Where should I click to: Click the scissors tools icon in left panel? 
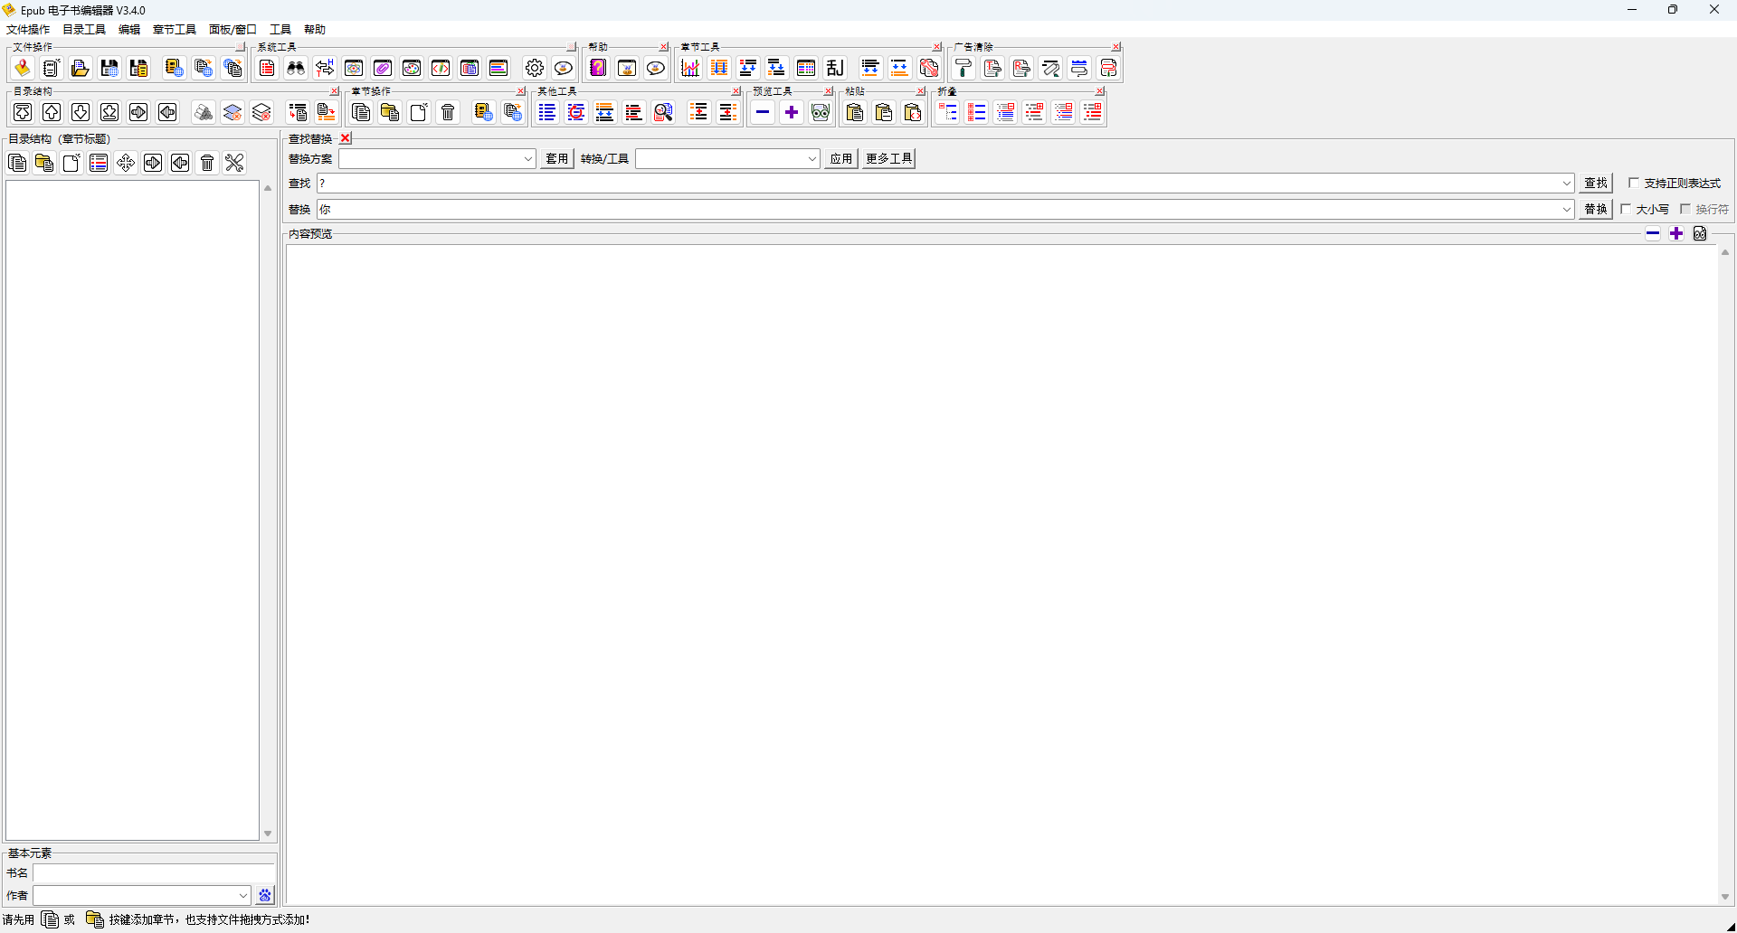click(x=234, y=163)
